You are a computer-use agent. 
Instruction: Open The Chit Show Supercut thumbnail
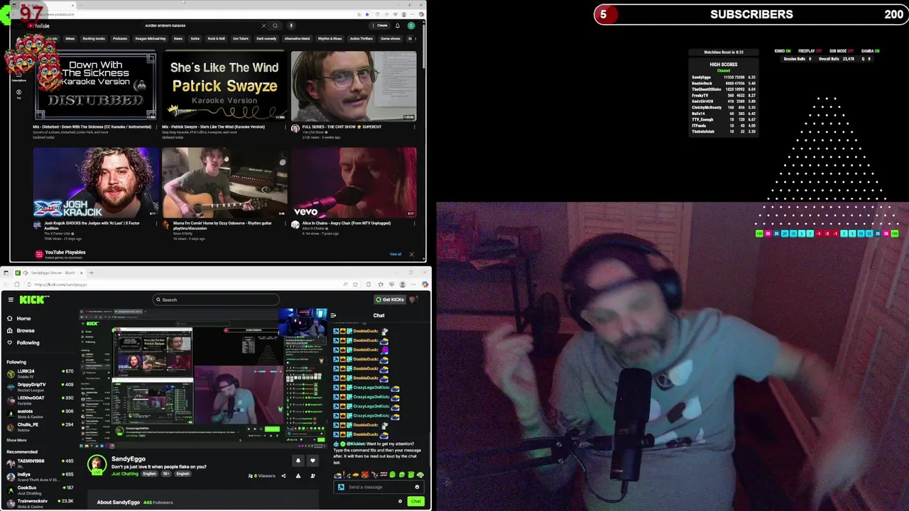[x=354, y=85]
